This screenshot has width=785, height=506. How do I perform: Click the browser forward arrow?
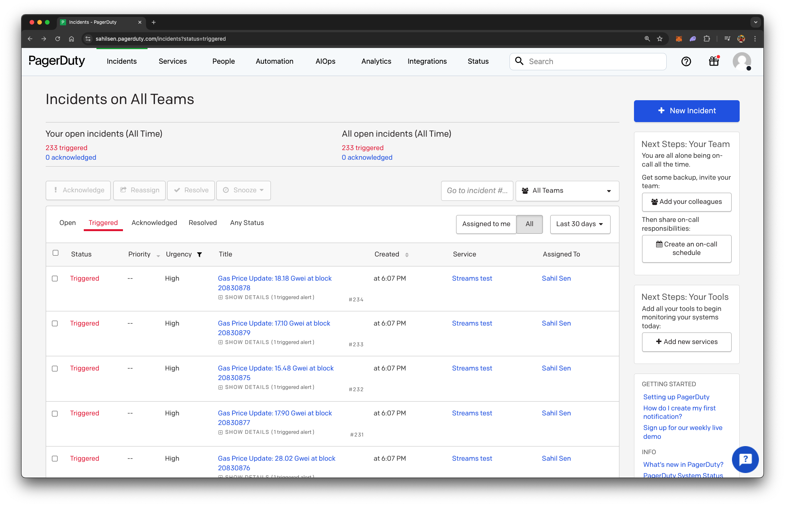pyautogui.click(x=44, y=39)
